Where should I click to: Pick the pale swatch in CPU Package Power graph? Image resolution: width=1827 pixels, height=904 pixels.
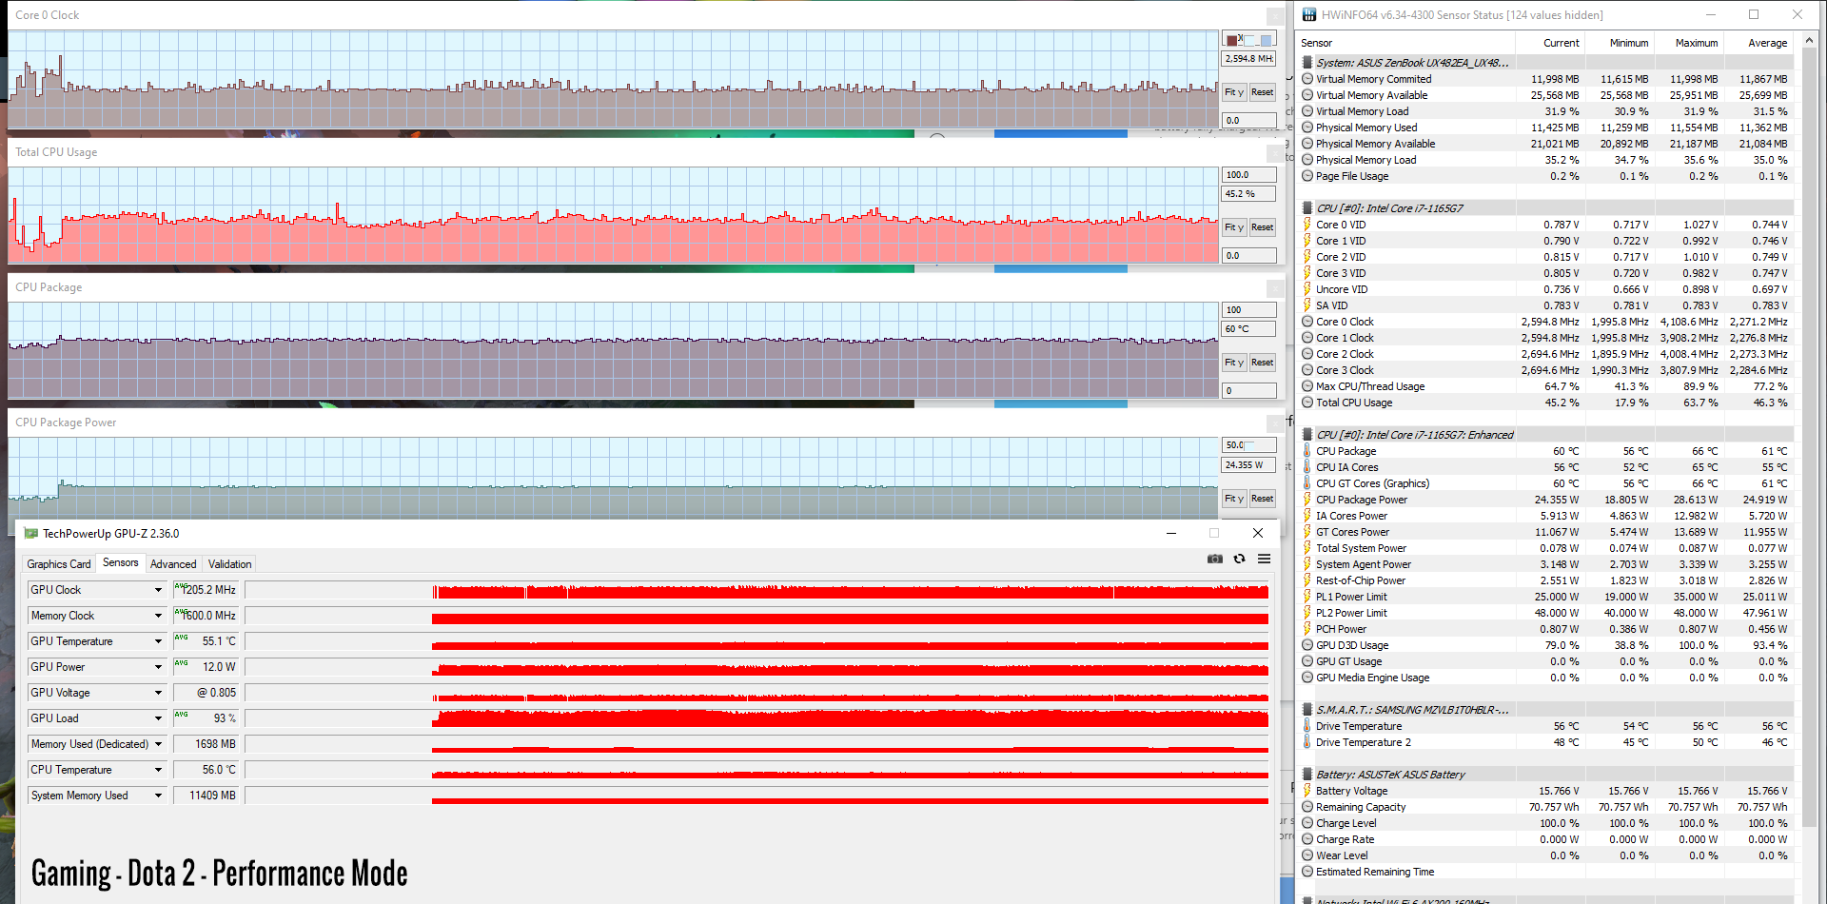(1249, 444)
